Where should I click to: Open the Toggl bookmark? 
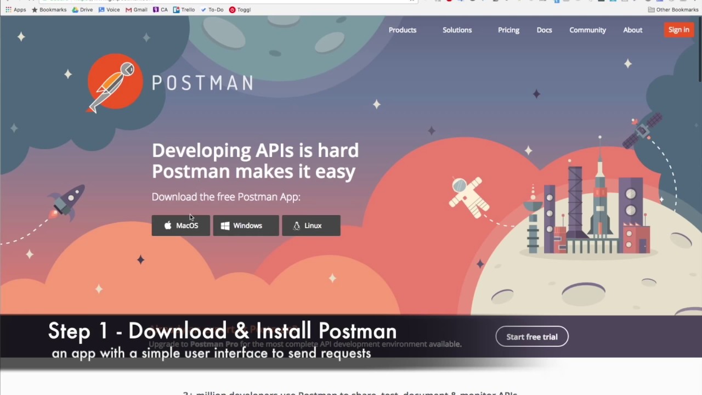[240, 9]
